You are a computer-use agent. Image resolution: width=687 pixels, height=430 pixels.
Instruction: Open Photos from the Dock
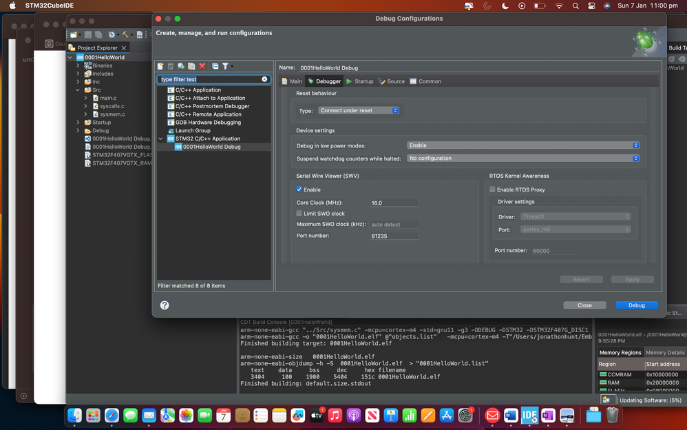point(187,415)
